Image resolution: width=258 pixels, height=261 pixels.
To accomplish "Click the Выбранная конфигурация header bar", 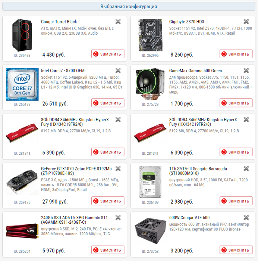I will coord(129,6).
